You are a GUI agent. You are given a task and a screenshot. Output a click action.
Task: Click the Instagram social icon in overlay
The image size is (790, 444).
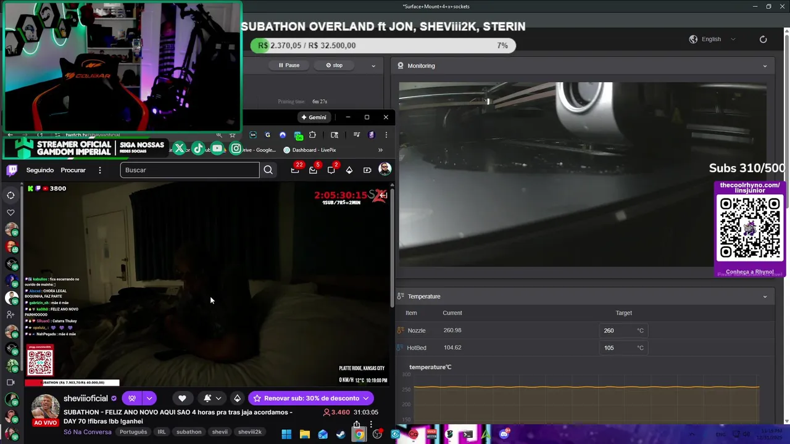[x=236, y=149]
